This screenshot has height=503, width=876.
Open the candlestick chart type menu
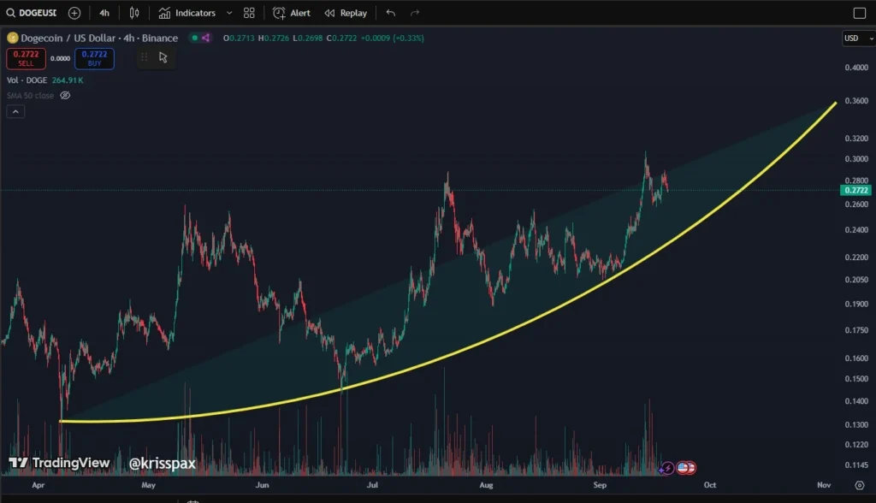[134, 13]
